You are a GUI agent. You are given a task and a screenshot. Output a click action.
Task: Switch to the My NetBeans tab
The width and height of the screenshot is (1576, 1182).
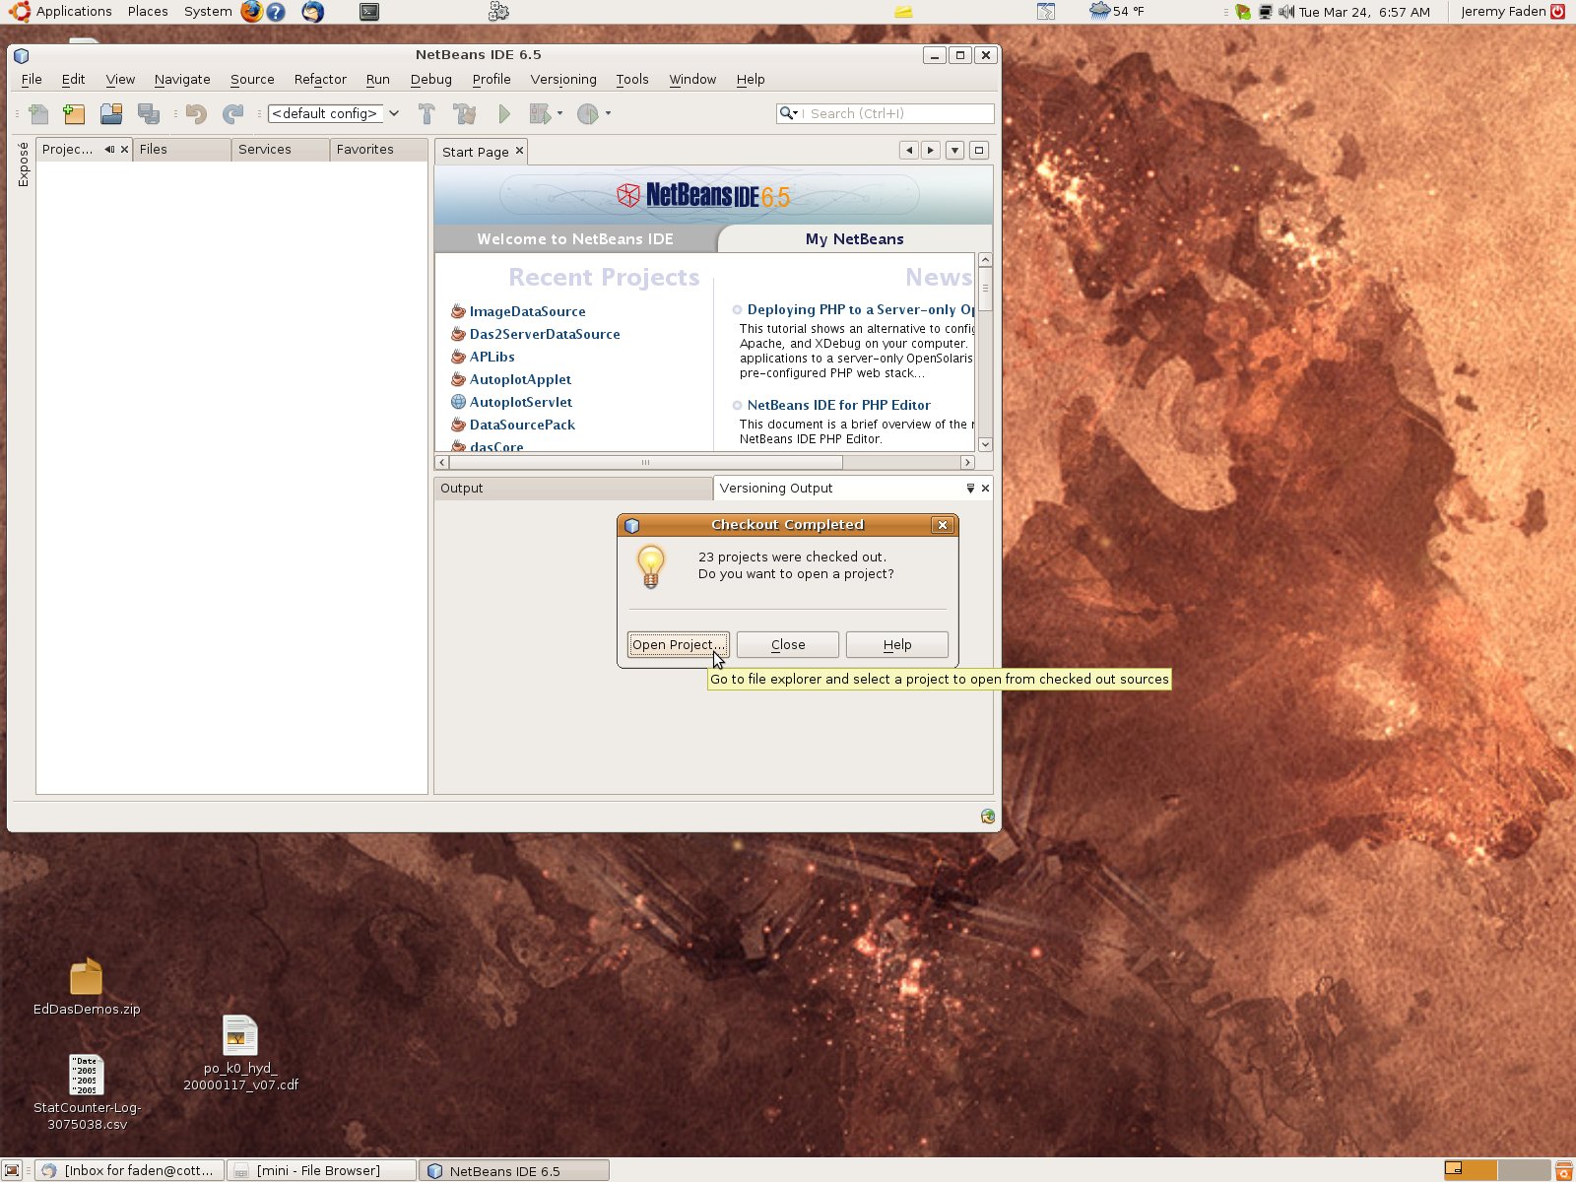point(854,238)
